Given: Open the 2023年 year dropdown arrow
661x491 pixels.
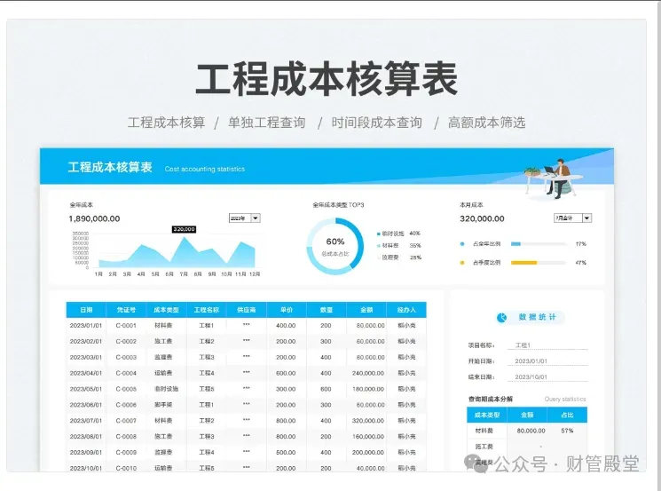Looking at the screenshot, I should [x=256, y=218].
